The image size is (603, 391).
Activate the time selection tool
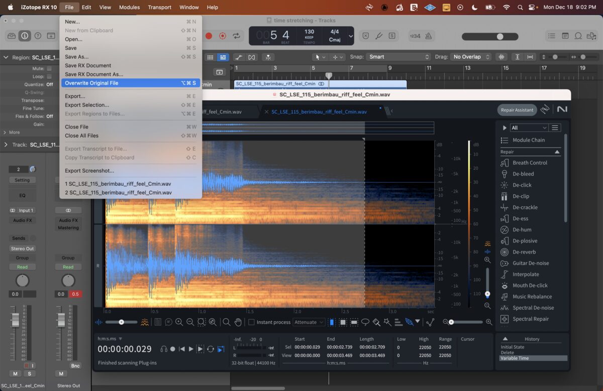pos(332,322)
